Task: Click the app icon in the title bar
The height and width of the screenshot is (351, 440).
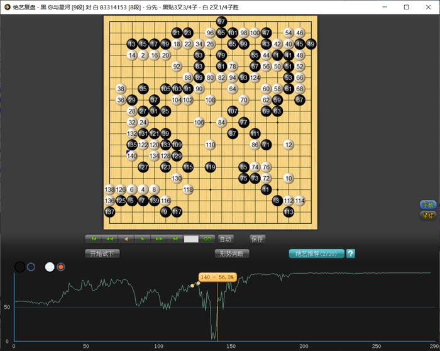Action: 6,7
